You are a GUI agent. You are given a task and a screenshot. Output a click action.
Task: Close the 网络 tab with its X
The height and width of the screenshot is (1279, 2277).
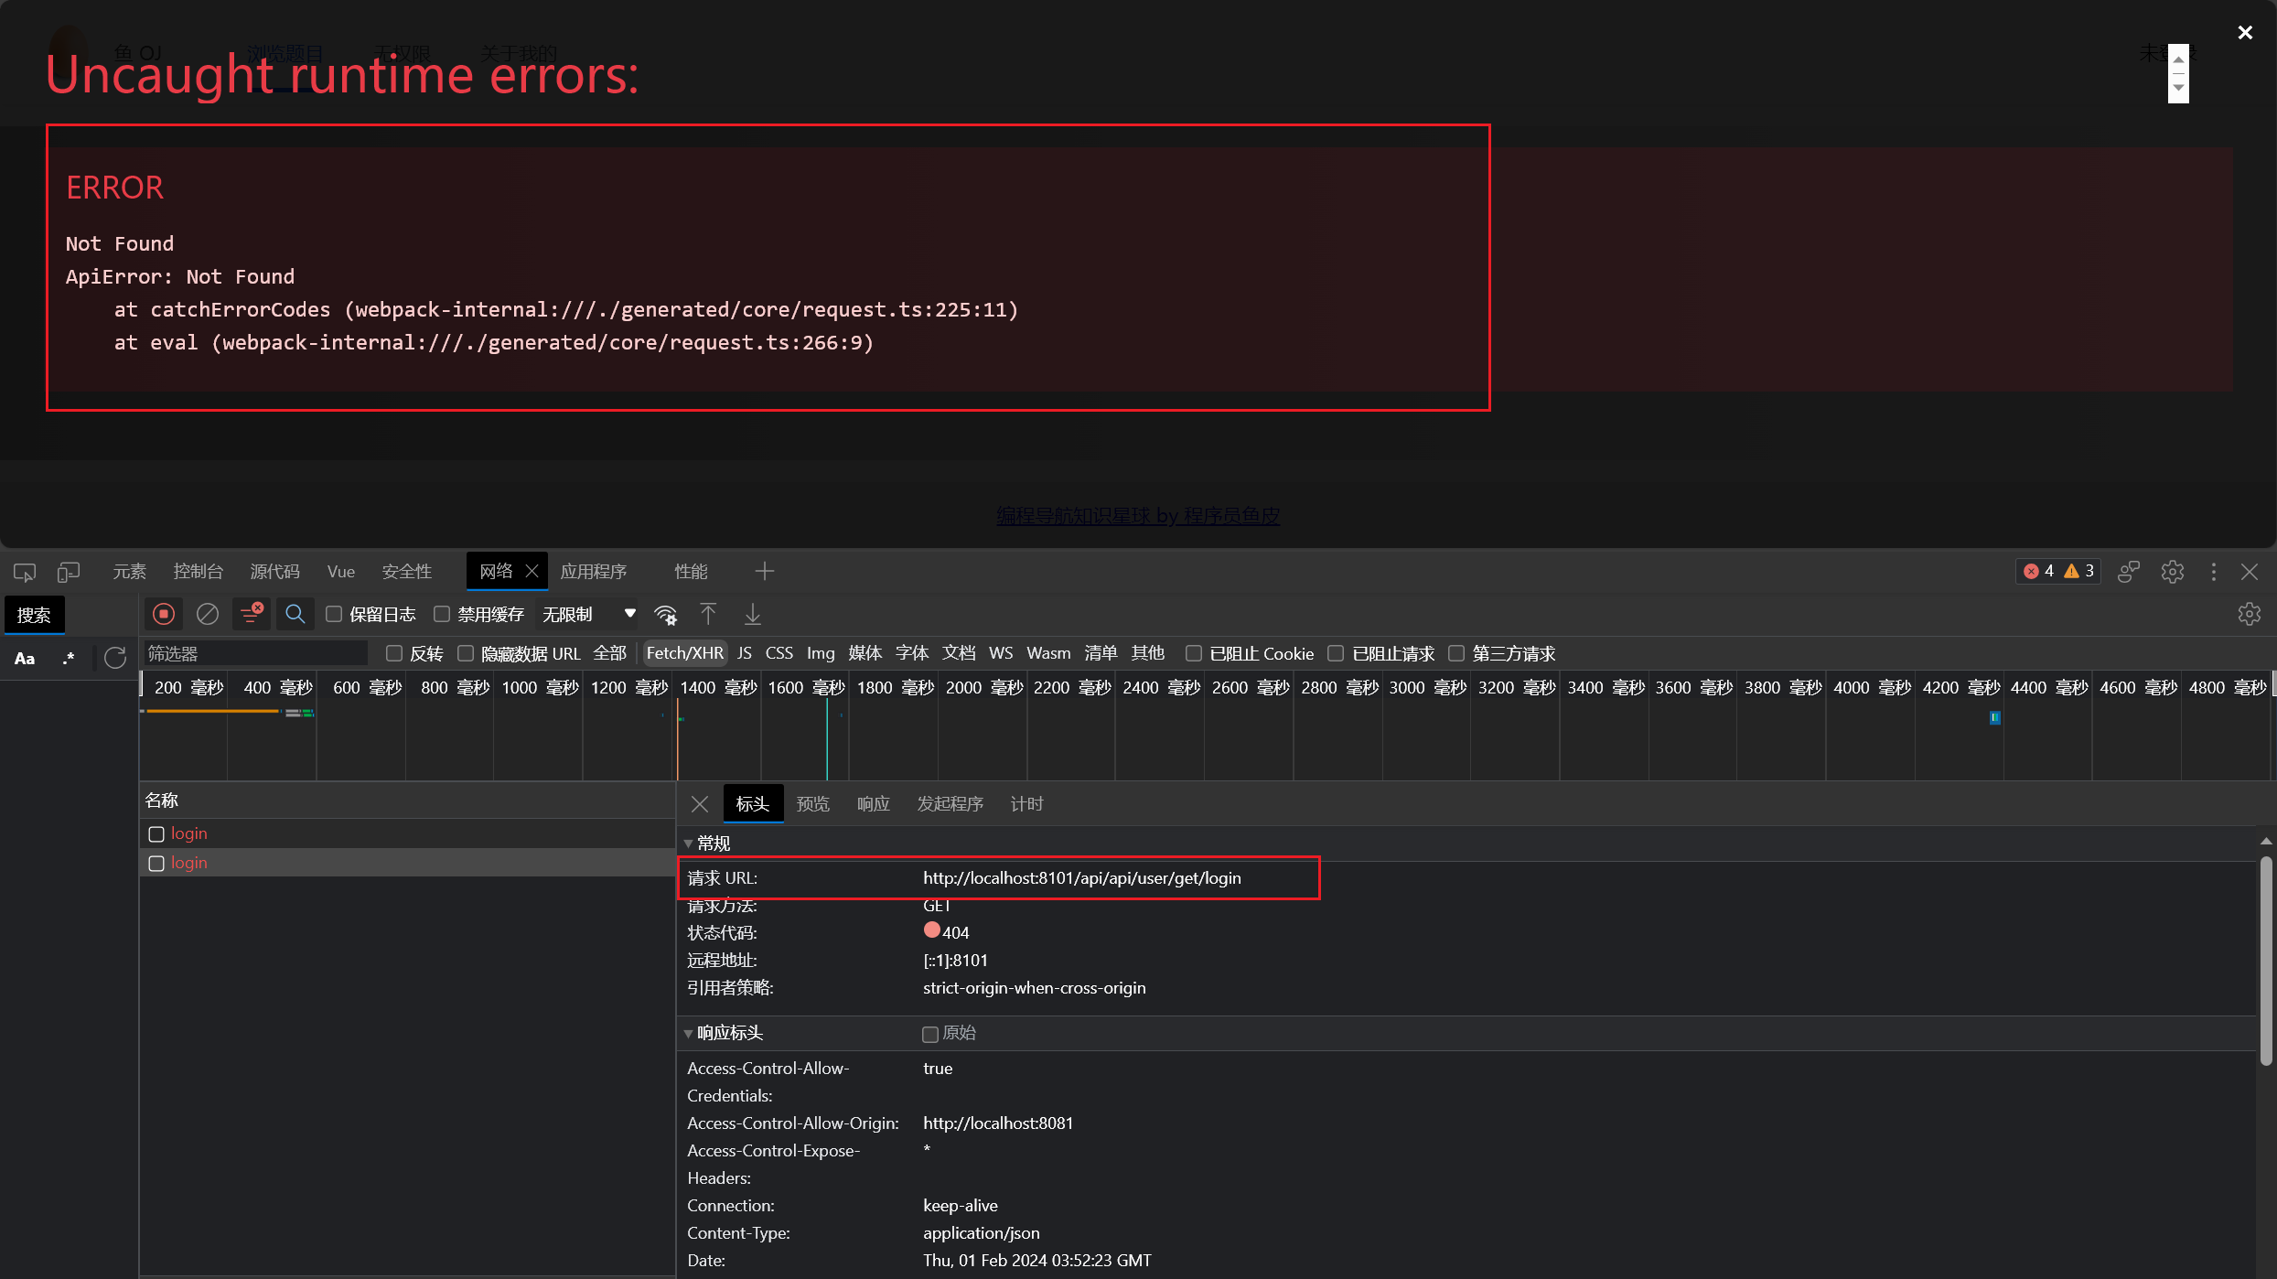532,572
